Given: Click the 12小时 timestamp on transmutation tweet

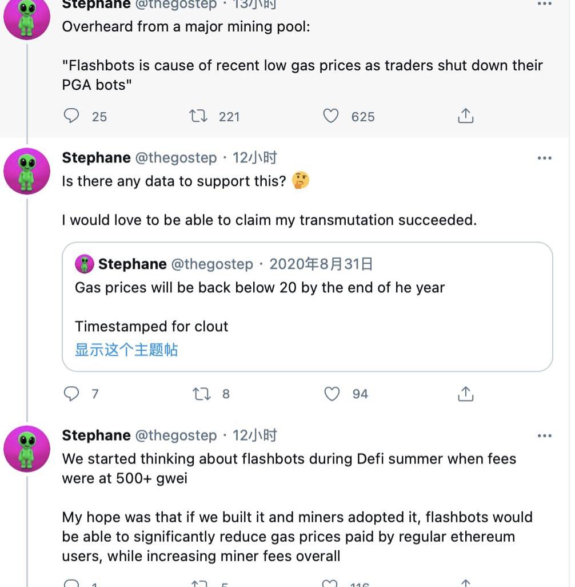Looking at the screenshot, I should [x=254, y=157].
